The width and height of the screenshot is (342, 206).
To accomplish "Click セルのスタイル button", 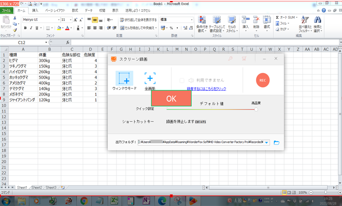I will pyautogui.click(x=232, y=24).
